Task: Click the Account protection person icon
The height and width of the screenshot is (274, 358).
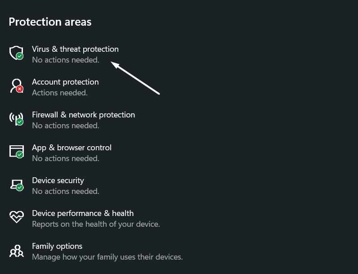Action: [16, 86]
